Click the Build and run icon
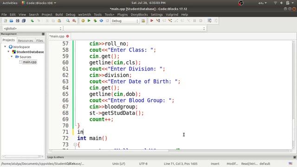Screen dimensions: 297x167 pyautogui.click(x=95, y=21)
